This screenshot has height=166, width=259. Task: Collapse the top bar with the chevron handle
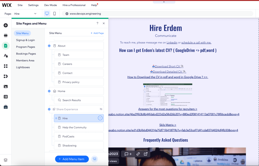click(164, 2)
